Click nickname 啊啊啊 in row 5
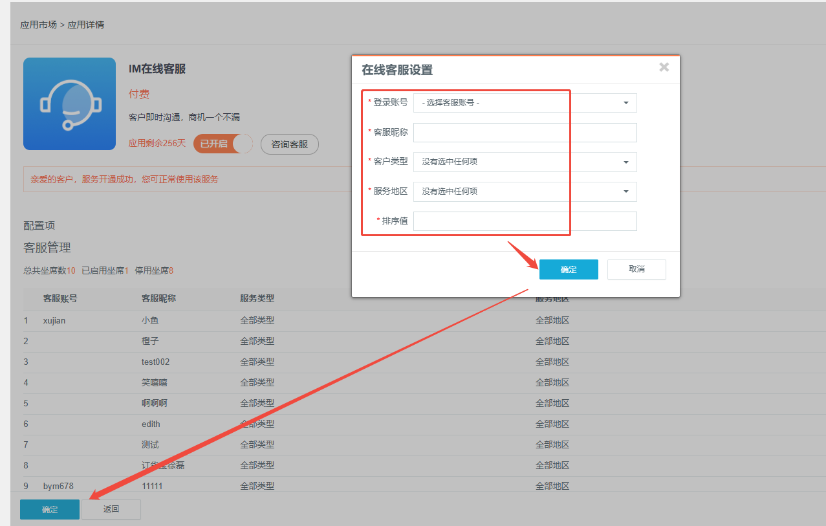The image size is (826, 526). 155,403
